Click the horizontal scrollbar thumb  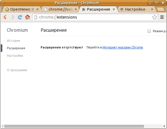click(74, 126)
